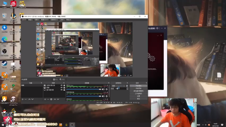Image resolution: width=226 pixels, height=127 pixels.
Task: Open Settings from the Controls panel
Action: [x=138, y=96]
